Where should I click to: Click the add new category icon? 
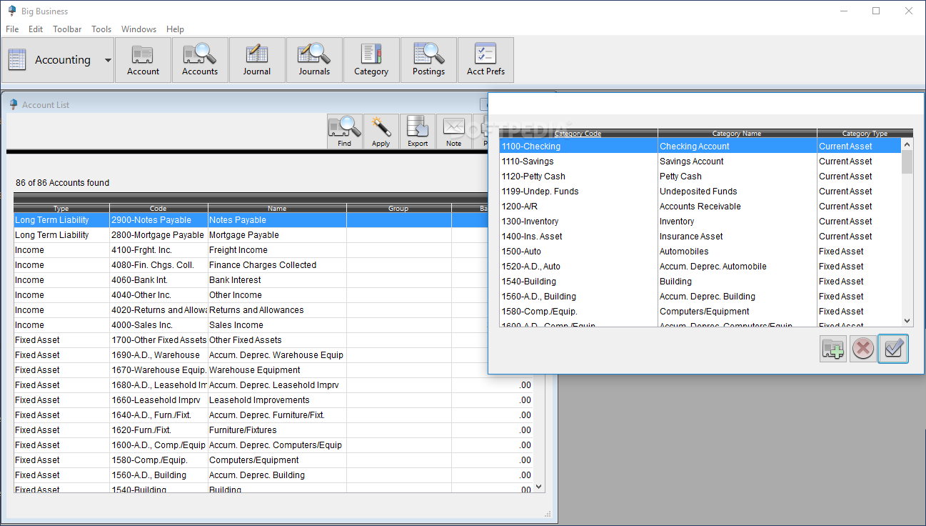(x=833, y=349)
